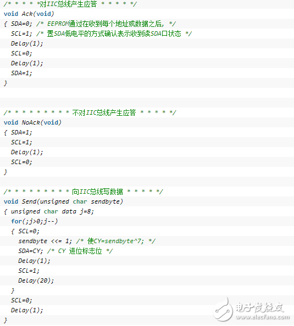Screen dimensions: 294x326
Task: Click the closing brace of the Send function
Action: click(5, 320)
